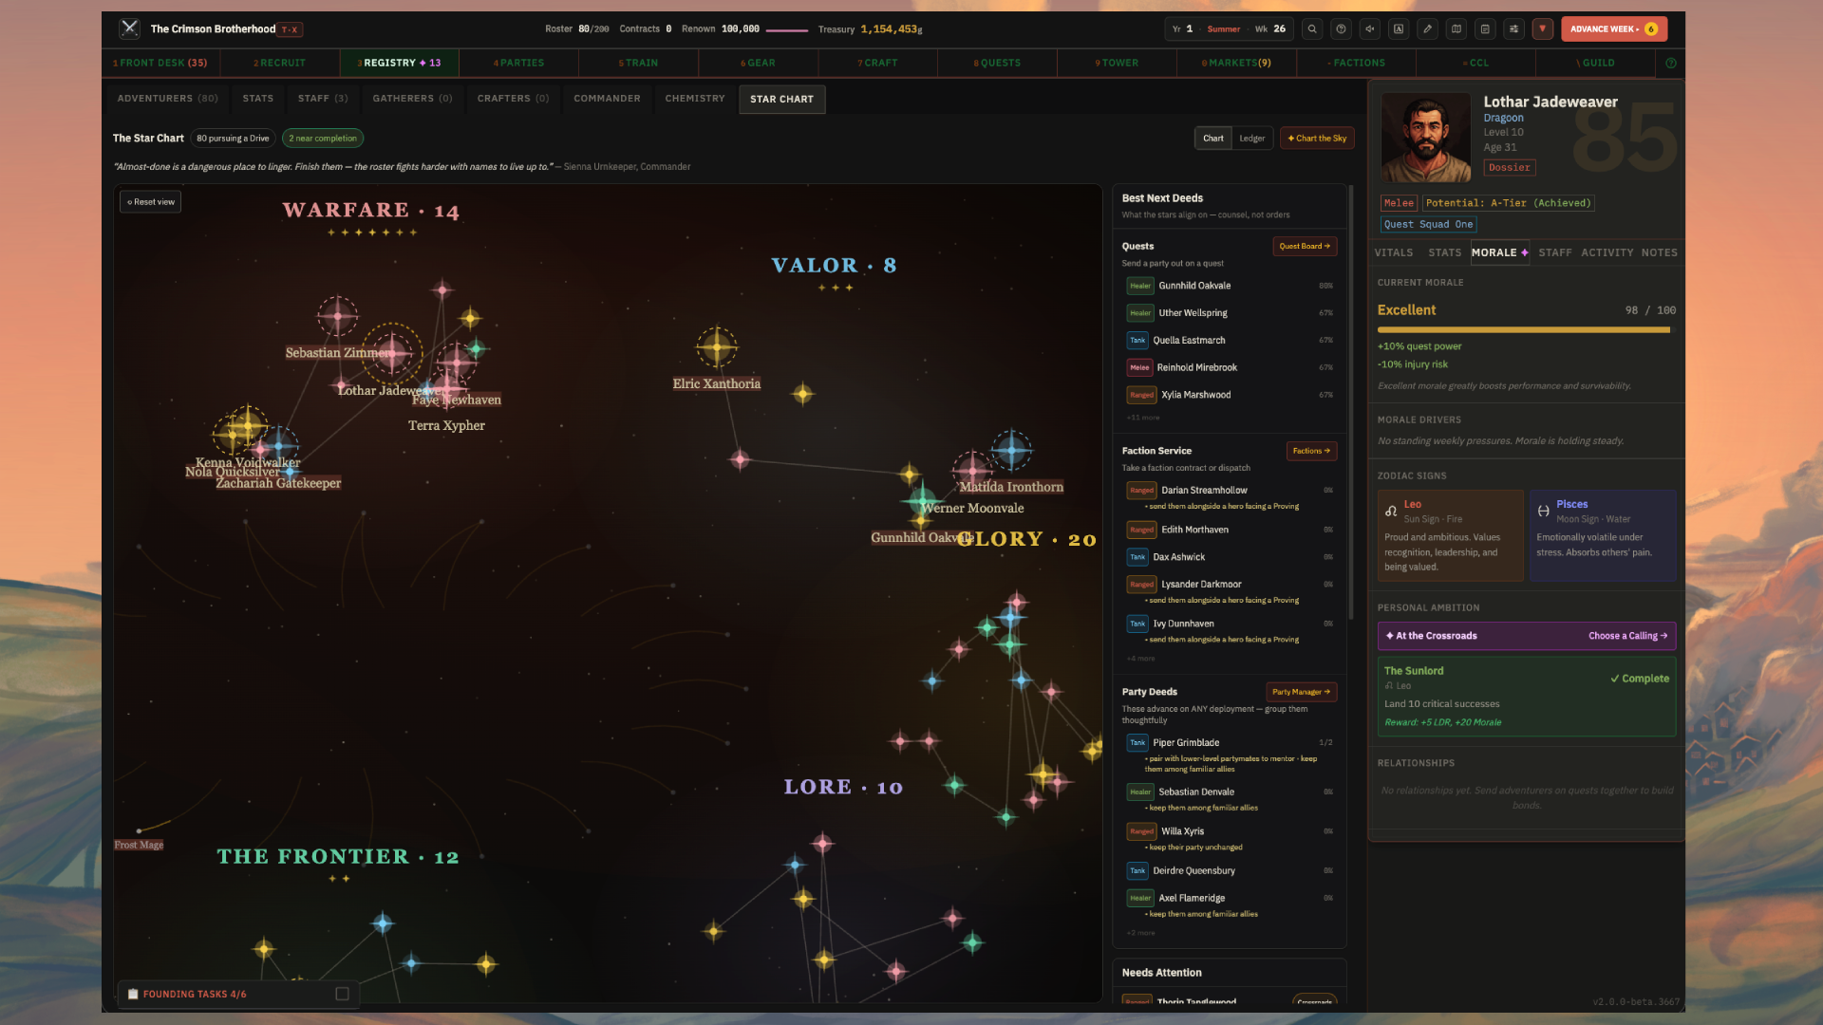
Task: Open the Registry main tab
Action: point(399,63)
